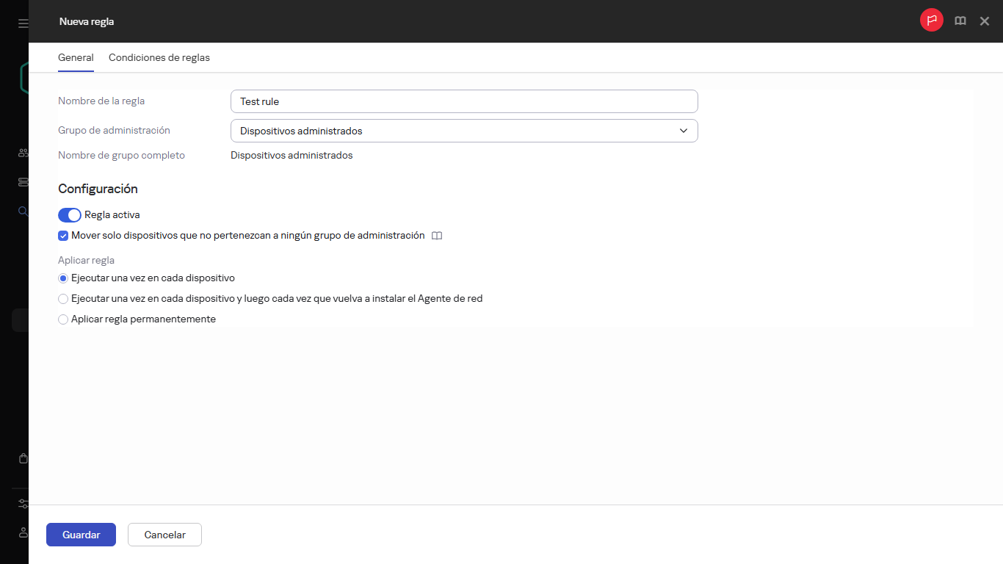Viewport: 1003px width, 564px height.
Task: Open help via header book icon
Action: 960,21
